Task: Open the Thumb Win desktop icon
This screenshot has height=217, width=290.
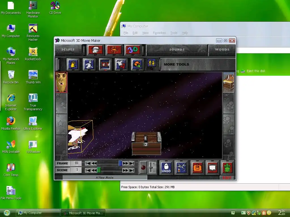Action: pos(33,77)
